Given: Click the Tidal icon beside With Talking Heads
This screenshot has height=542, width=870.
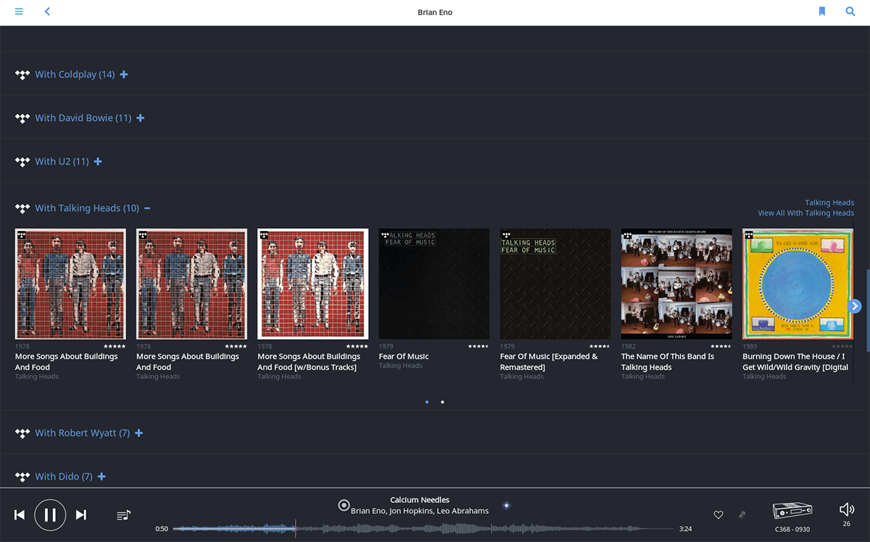Looking at the screenshot, I should [22, 208].
